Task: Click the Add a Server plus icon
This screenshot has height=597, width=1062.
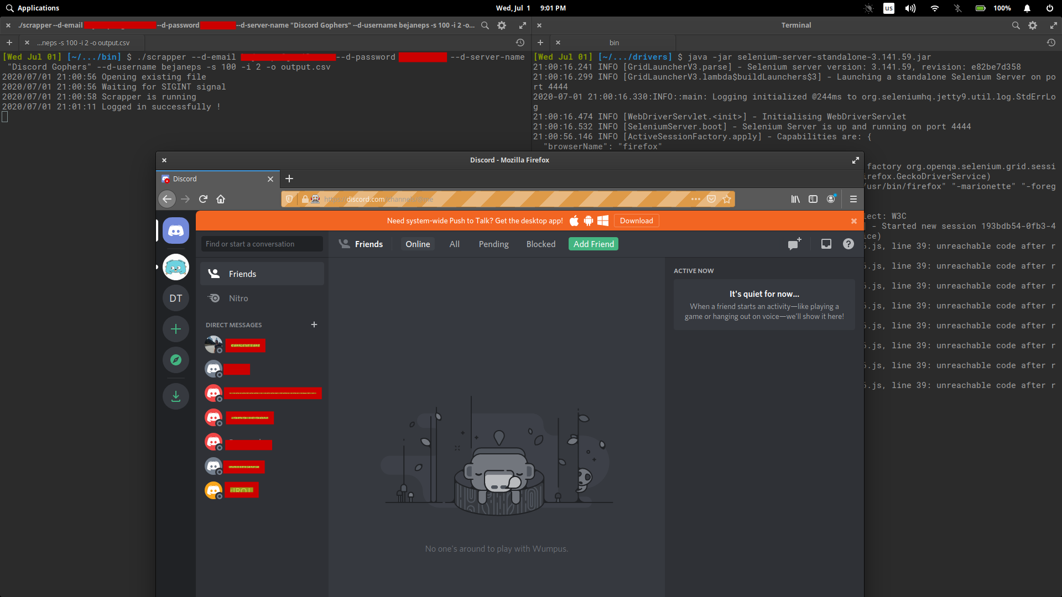Action: pos(176,329)
